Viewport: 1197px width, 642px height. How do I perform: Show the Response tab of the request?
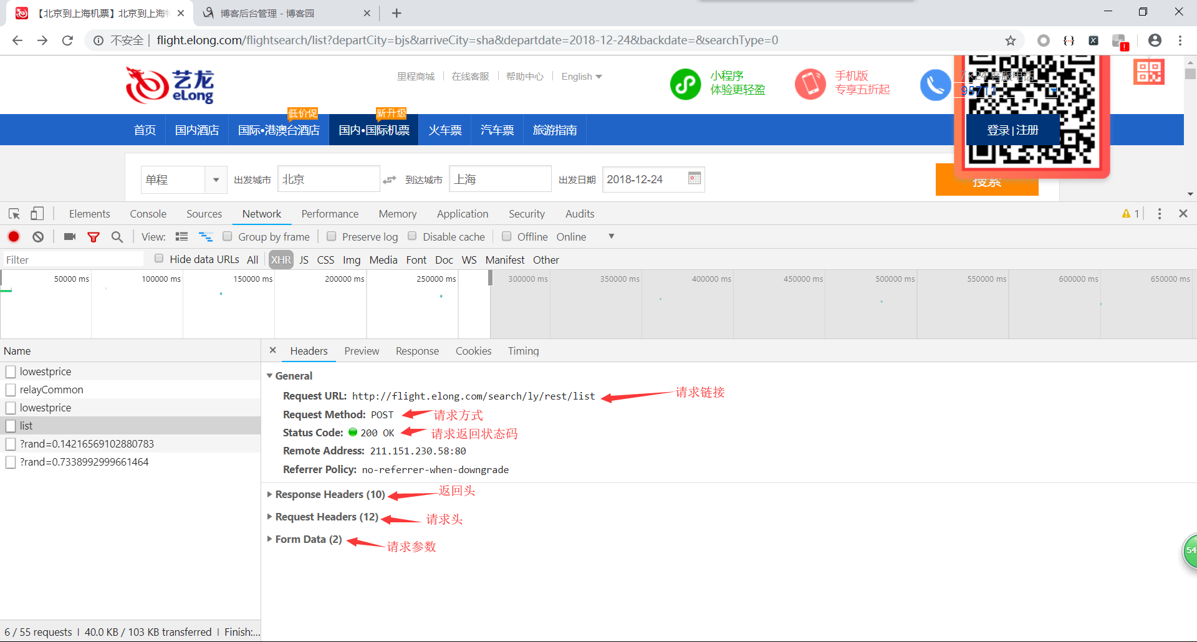[417, 351]
